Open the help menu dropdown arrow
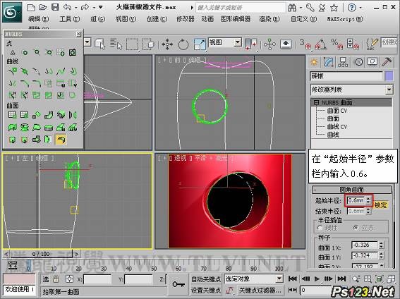This screenshot has width=400, height=299. click(360, 8)
